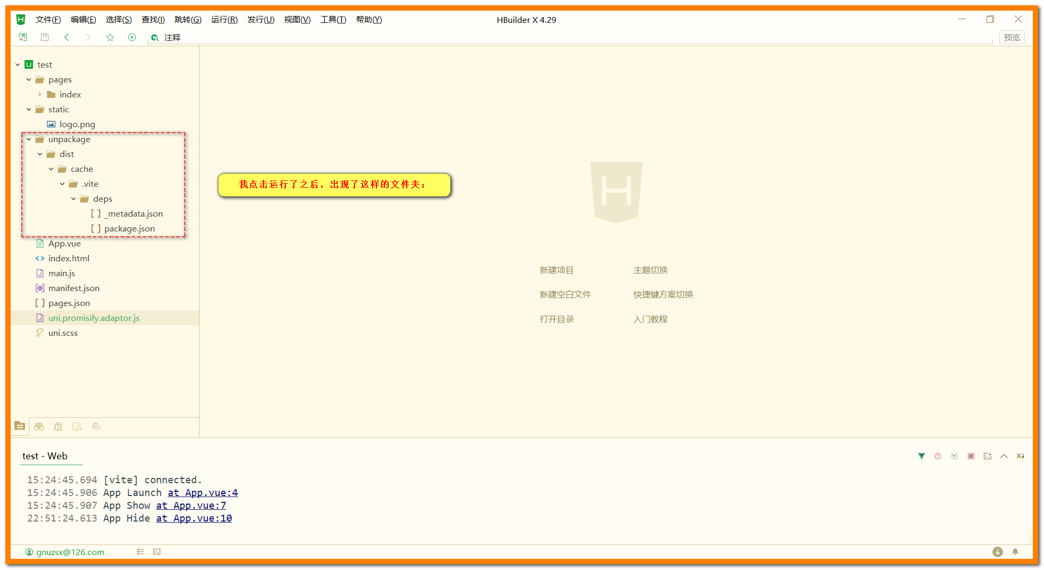Toggle the project manager folder view in sidebar

coord(20,426)
